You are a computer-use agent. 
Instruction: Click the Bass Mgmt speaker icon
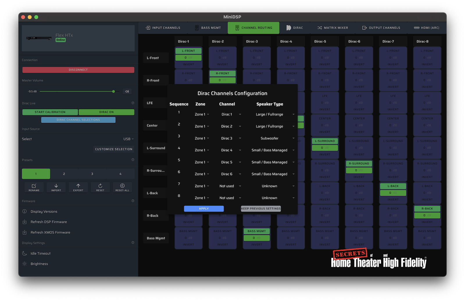click(x=197, y=28)
